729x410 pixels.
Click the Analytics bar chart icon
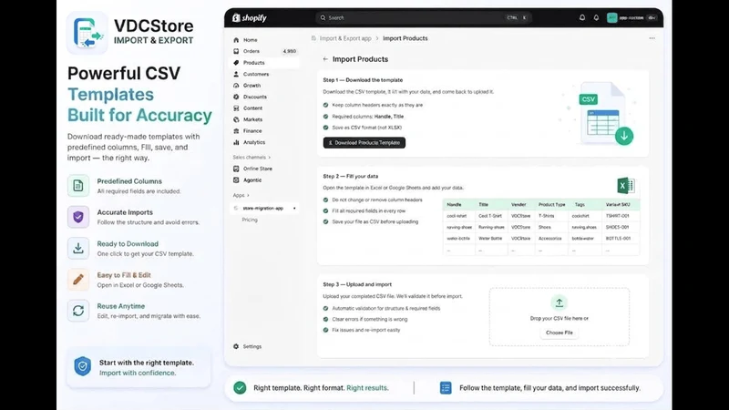coord(236,142)
